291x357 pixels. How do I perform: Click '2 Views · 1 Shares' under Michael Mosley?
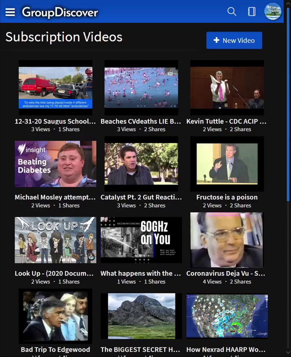55,206
